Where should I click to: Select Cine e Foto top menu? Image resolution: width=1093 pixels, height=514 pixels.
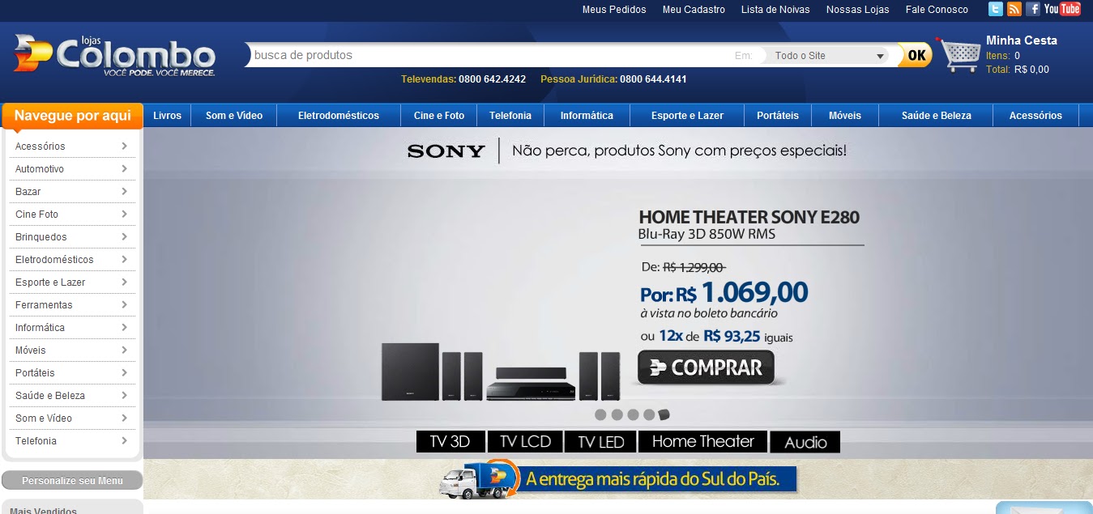click(439, 116)
